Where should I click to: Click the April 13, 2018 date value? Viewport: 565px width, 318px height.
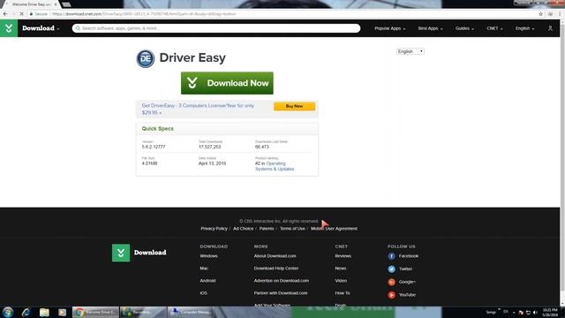point(212,163)
